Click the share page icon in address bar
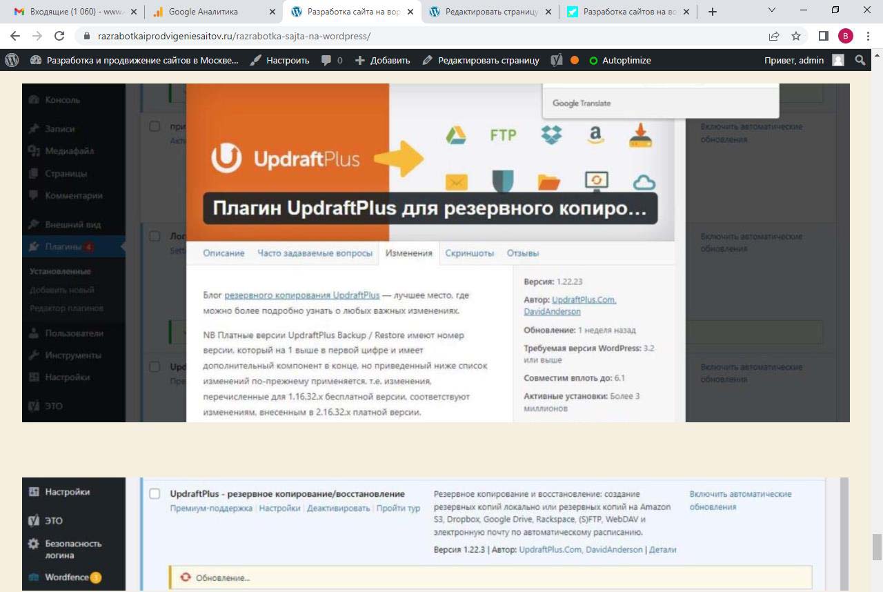The height and width of the screenshot is (592, 883). [x=774, y=36]
